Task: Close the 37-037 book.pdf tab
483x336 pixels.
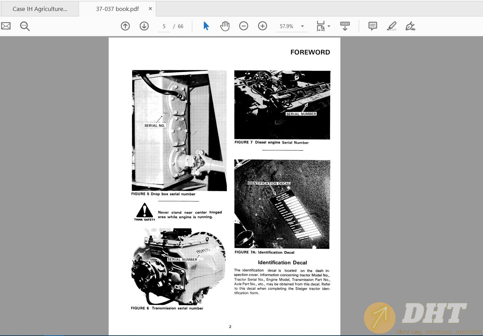Action: tap(150, 9)
